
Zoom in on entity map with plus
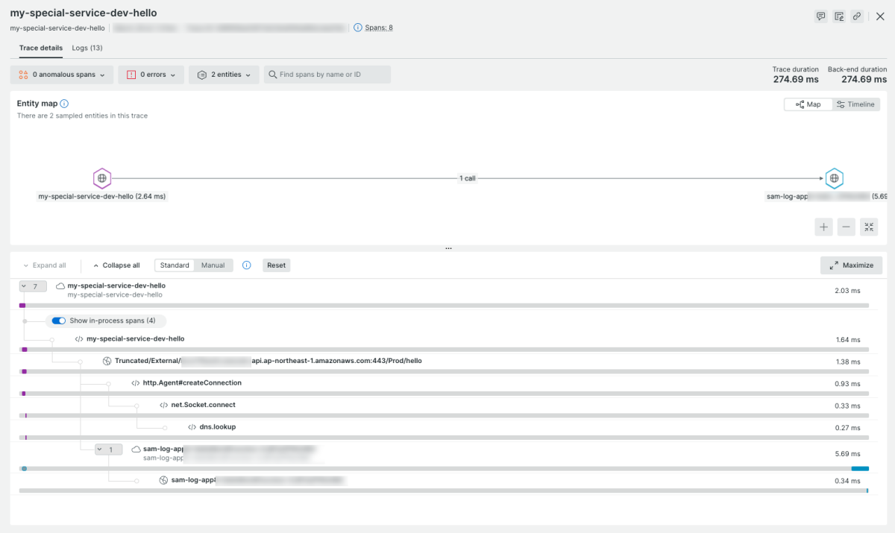(823, 227)
